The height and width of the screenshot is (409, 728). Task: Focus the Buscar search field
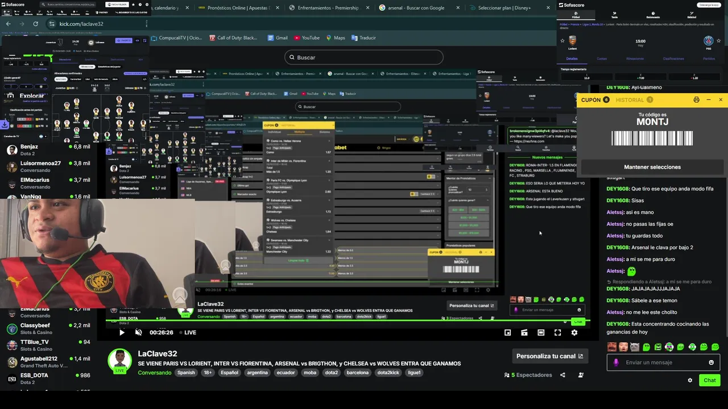pos(364,57)
